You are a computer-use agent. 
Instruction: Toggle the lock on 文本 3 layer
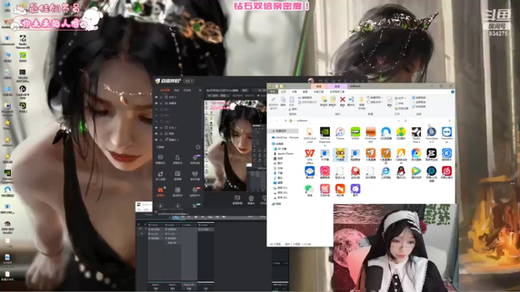coord(161,97)
